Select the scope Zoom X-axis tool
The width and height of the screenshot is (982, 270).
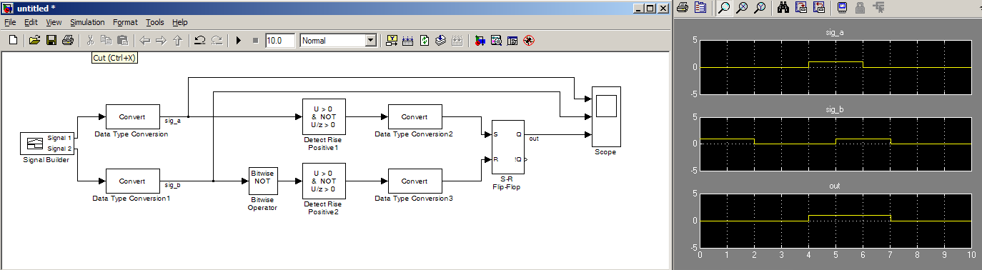[743, 8]
